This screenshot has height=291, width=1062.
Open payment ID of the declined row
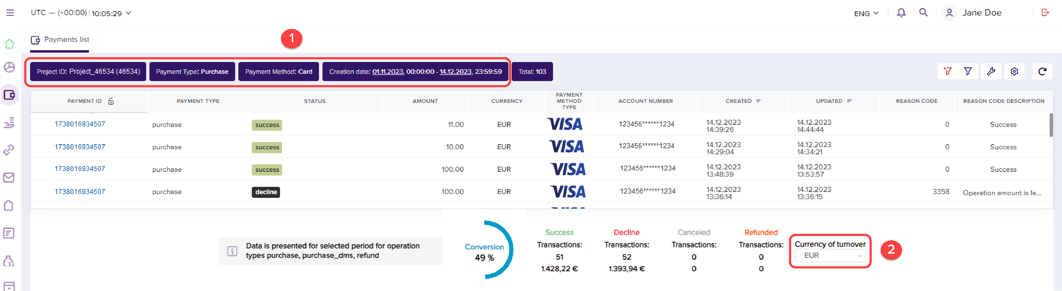(x=80, y=191)
